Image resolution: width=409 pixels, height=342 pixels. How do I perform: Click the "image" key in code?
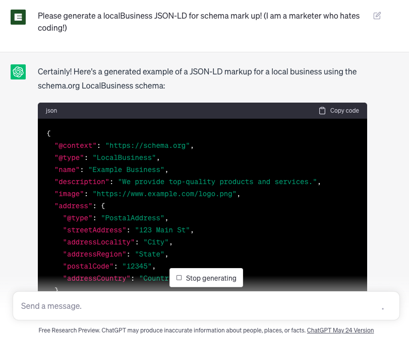point(70,194)
